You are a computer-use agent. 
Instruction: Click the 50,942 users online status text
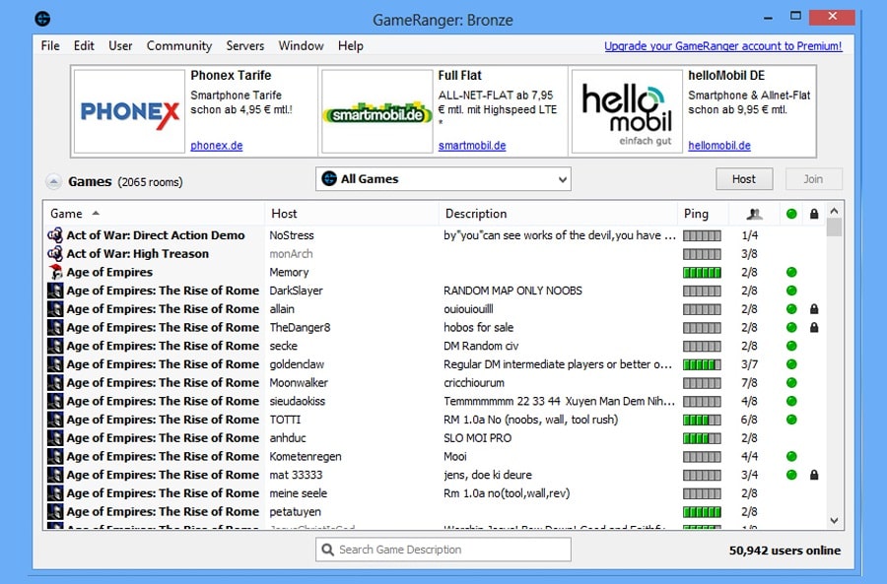pyautogui.click(x=785, y=551)
